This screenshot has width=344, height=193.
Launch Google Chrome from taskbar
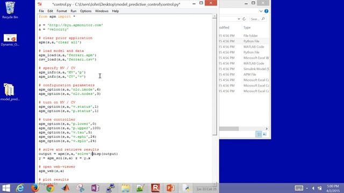(x=50, y=188)
